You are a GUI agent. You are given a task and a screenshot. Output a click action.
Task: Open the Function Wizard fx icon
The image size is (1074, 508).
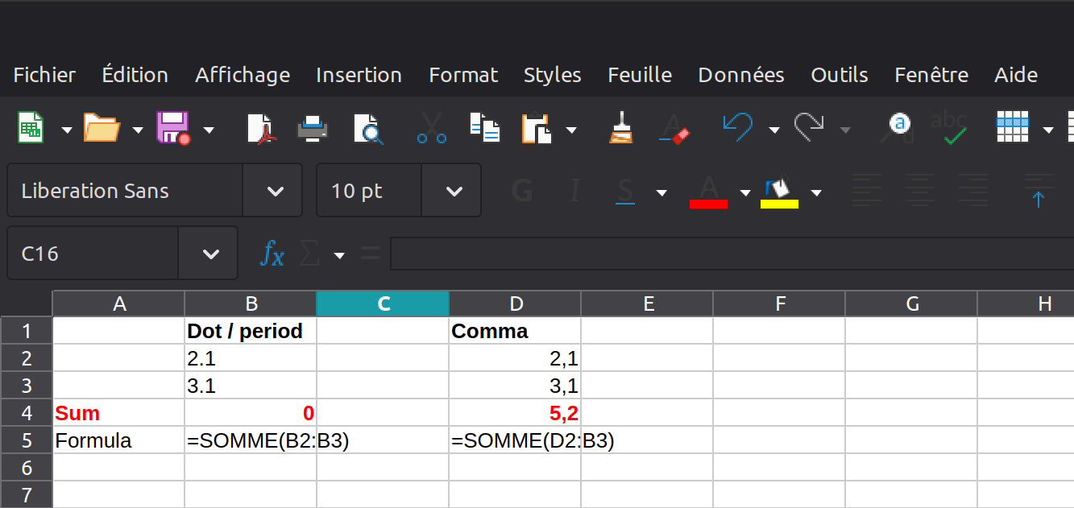[x=272, y=254]
